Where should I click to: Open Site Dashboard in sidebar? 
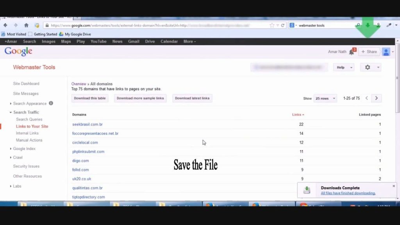coord(26,84)
